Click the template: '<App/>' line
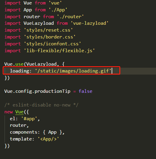 [35, 139]
